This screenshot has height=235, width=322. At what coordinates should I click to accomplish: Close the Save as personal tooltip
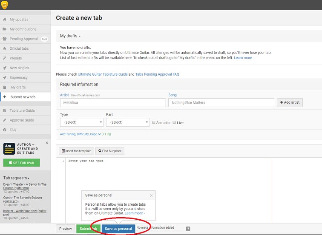151,195
